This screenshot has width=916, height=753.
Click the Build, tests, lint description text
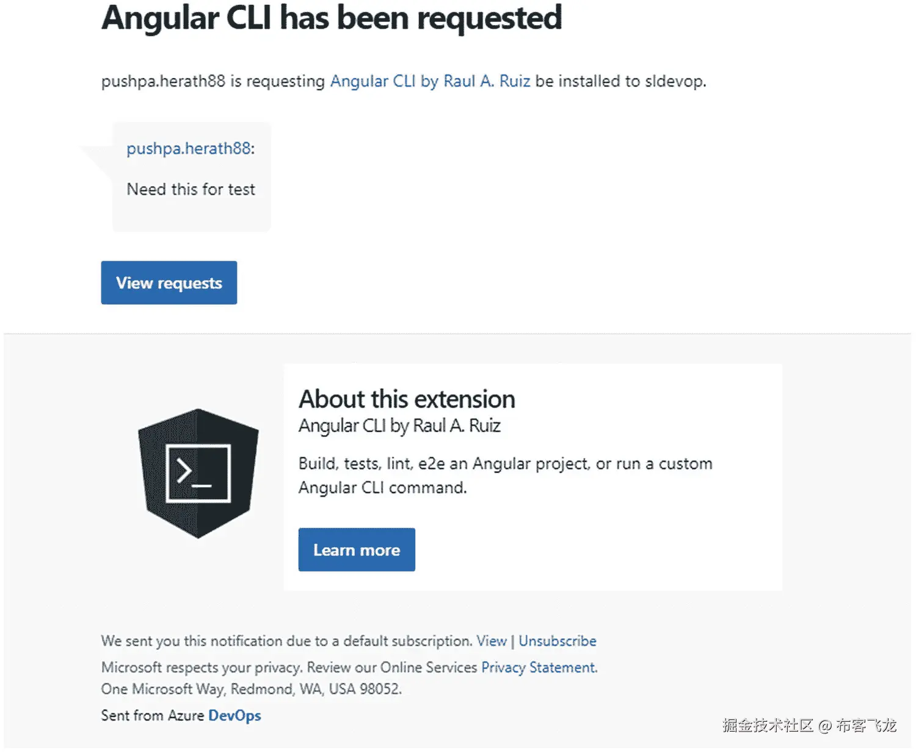tap(506, 475)
